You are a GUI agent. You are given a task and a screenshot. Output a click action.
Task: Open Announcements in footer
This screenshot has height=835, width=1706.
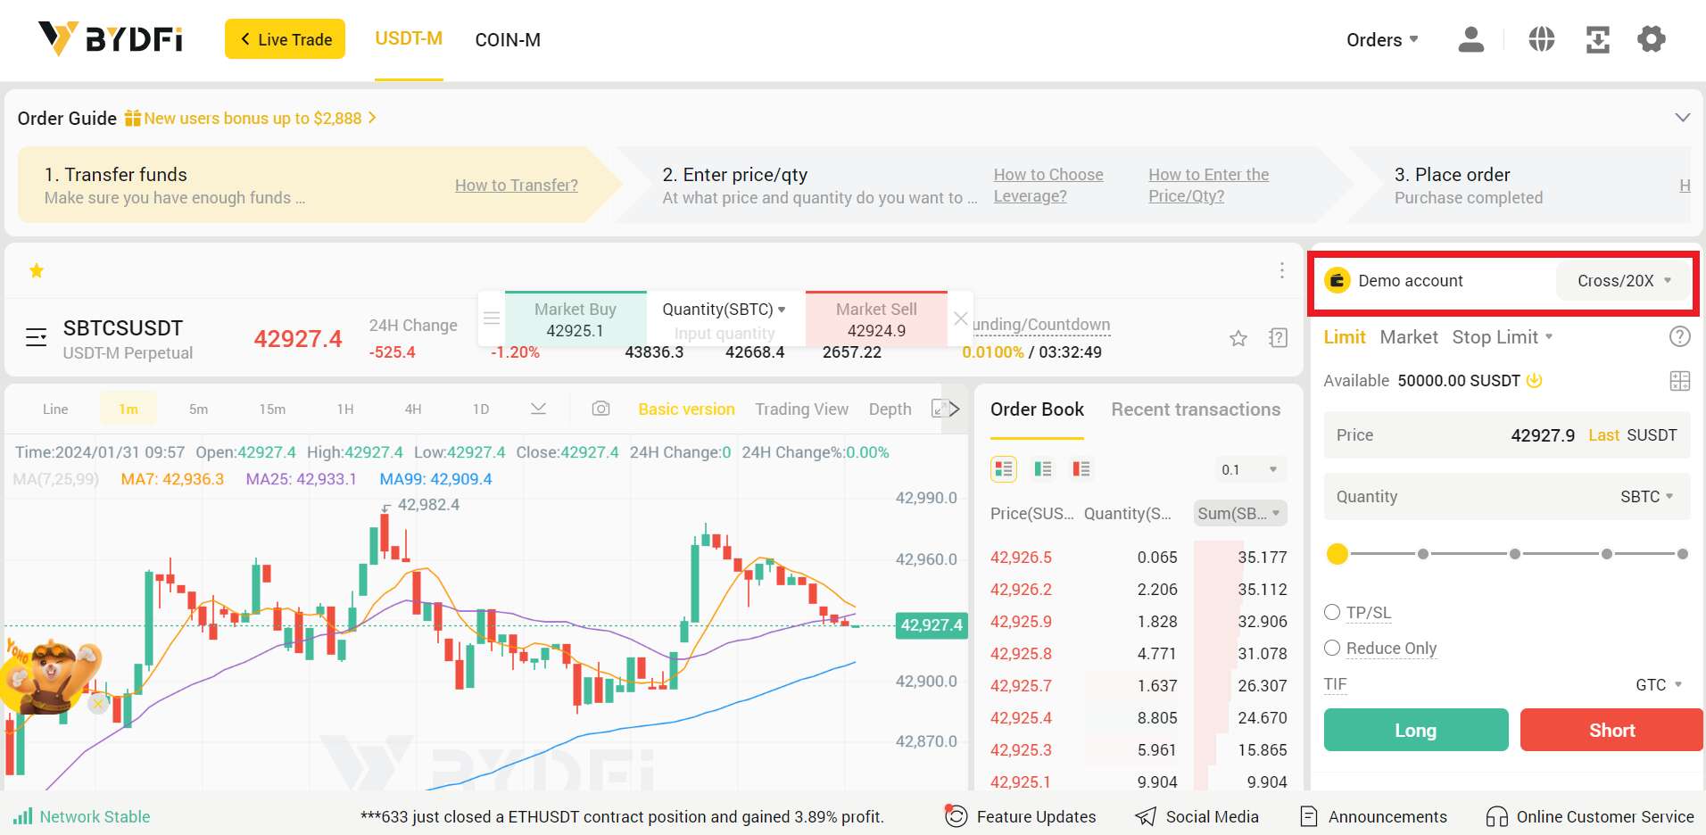[x=1374, y=816]
